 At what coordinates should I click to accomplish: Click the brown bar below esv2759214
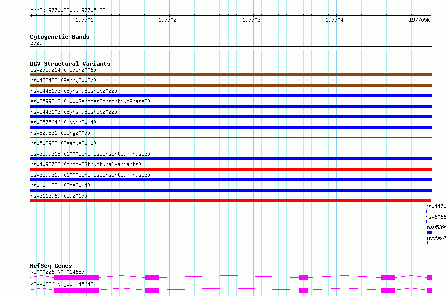point(231,75)
